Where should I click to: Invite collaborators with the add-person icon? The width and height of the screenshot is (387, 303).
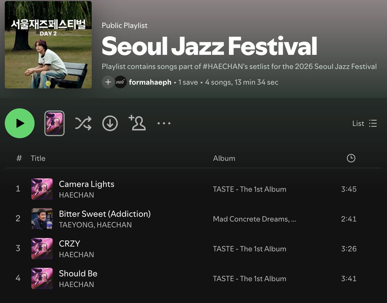click(137, 123)
